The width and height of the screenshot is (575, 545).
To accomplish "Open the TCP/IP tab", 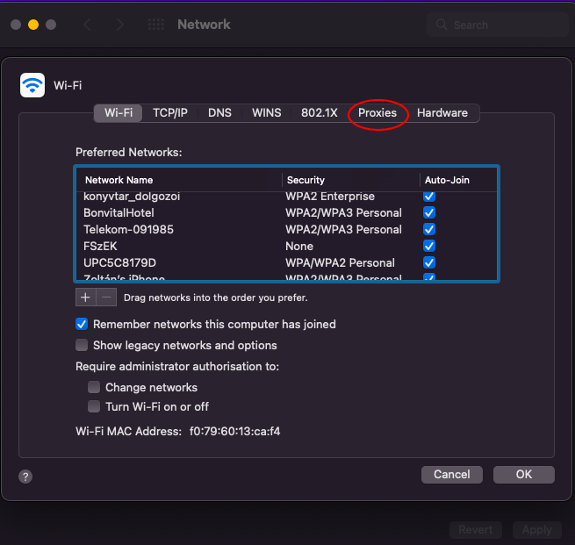I will click(170, 113).
